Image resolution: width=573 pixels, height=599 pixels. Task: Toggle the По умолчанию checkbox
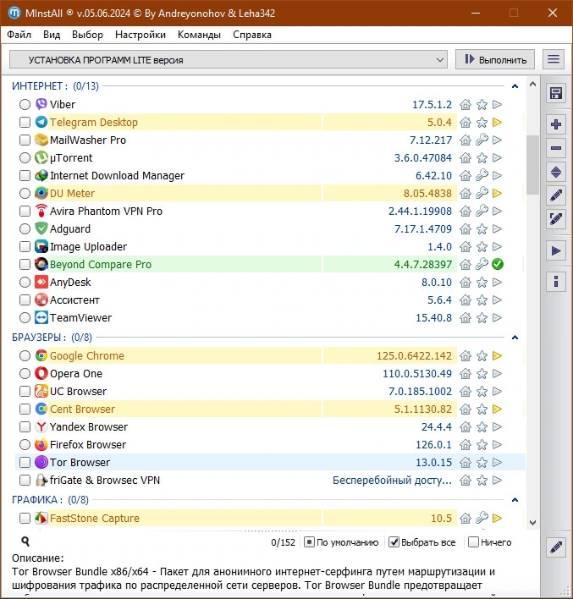[x=309, y=542]
